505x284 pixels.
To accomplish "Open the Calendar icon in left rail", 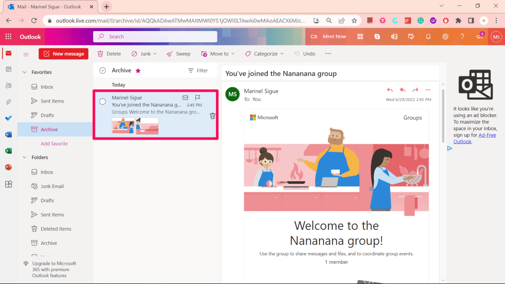I will tap(8, 70).
